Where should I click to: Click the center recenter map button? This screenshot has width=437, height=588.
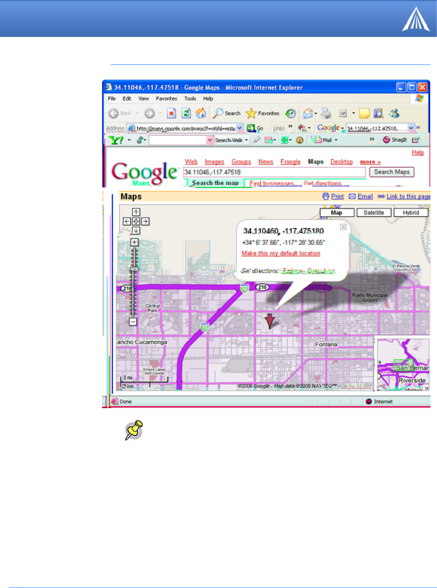tap(136, 221)
